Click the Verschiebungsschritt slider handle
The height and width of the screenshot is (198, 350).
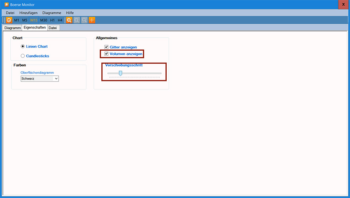pos(120,73)
